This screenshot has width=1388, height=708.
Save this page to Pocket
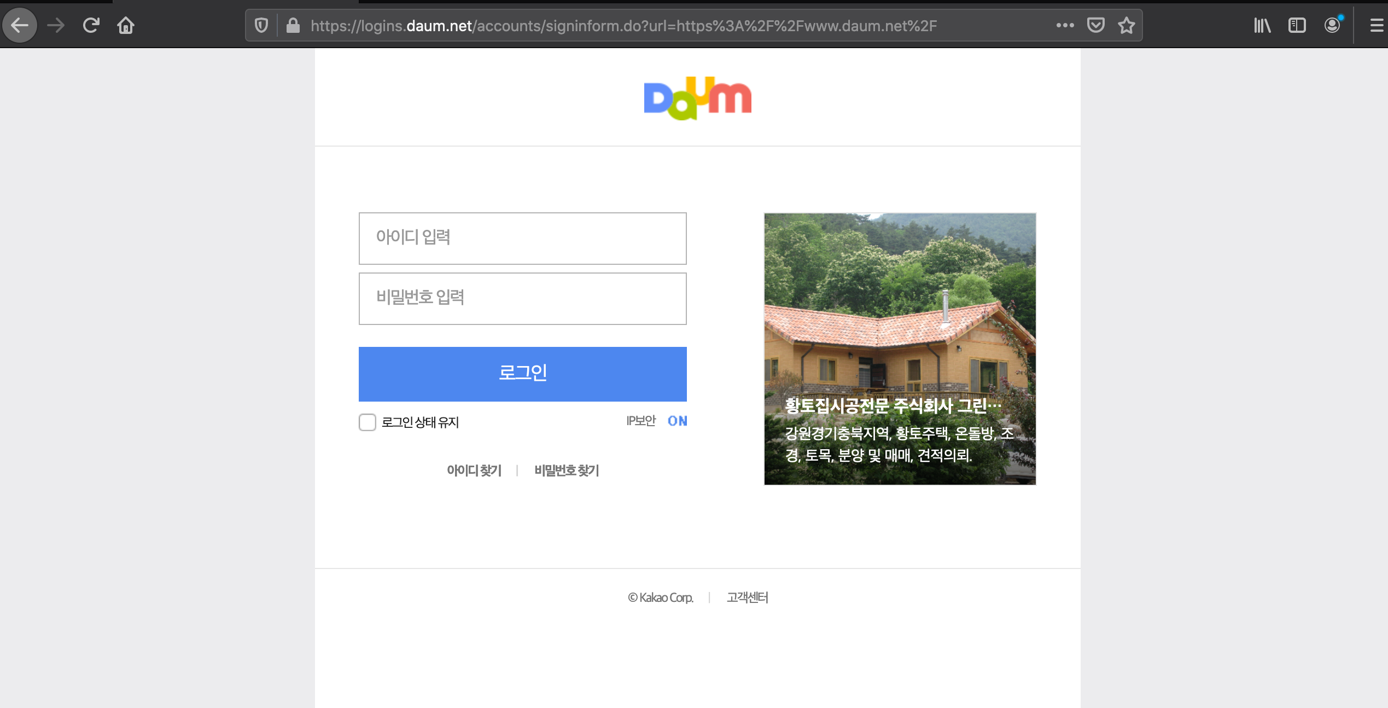tap(1095, 25)
